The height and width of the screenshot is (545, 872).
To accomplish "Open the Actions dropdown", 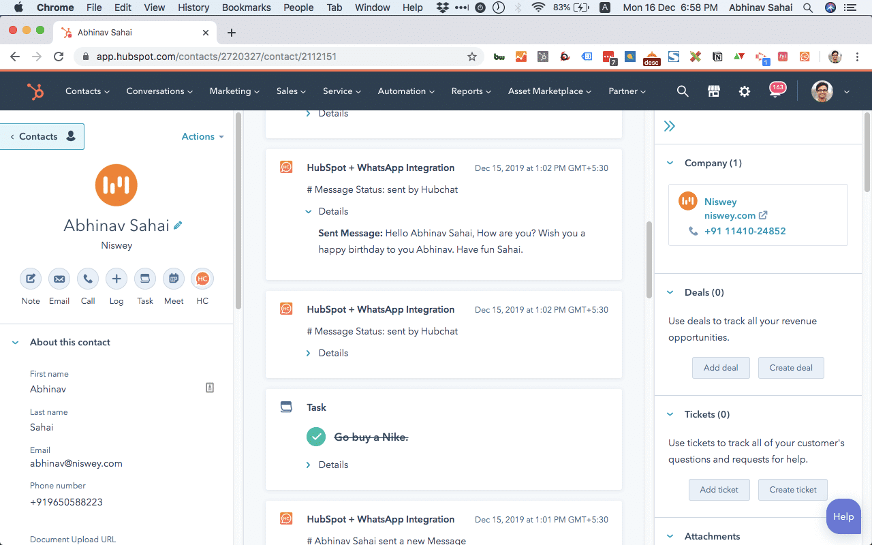I will [202, 136].
